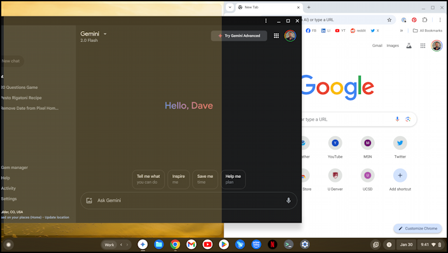Open Pesto Rigatoni Recipe chat
This screenshot has width=448, height=253.
tap(22, 98)
